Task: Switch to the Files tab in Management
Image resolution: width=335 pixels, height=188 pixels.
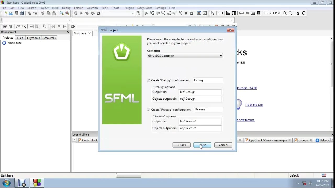Action: [x=20, y=38]
